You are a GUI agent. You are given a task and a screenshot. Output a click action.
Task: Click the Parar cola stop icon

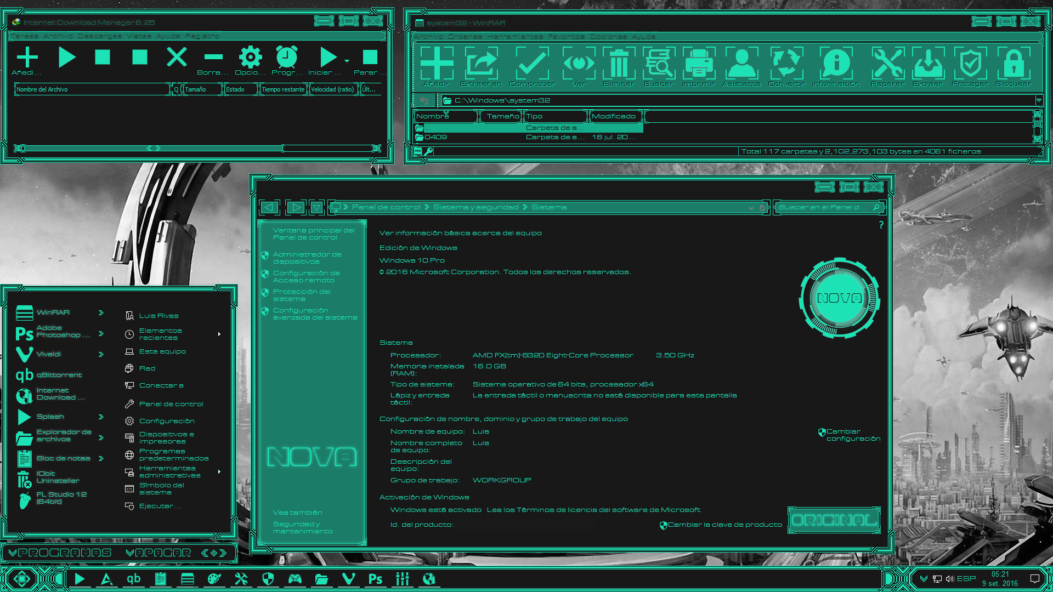[370, 57]
